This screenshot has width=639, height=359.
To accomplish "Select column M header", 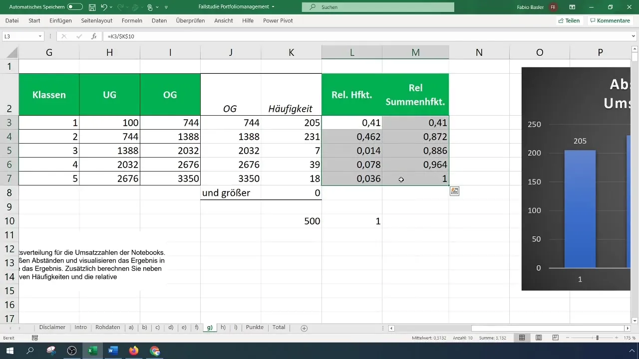I will (x=415, y=52).
